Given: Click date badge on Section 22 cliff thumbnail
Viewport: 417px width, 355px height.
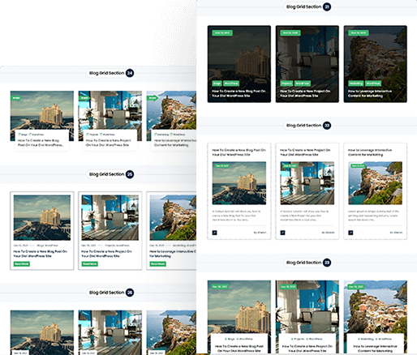Looking at the screenshot, I should [358, 165].
